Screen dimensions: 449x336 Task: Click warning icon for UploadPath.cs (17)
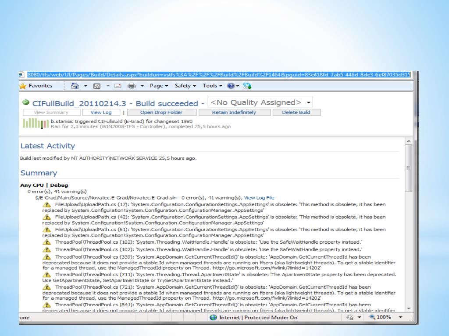pyautogui.click(x=46, y=205)
